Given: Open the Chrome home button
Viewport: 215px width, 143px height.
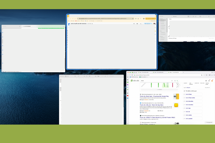Looking at the screenshot, I should (x=75, y=19).
